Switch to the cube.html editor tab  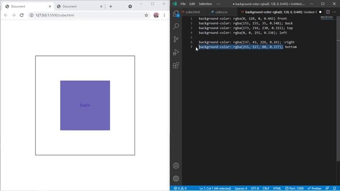point(192,12)
